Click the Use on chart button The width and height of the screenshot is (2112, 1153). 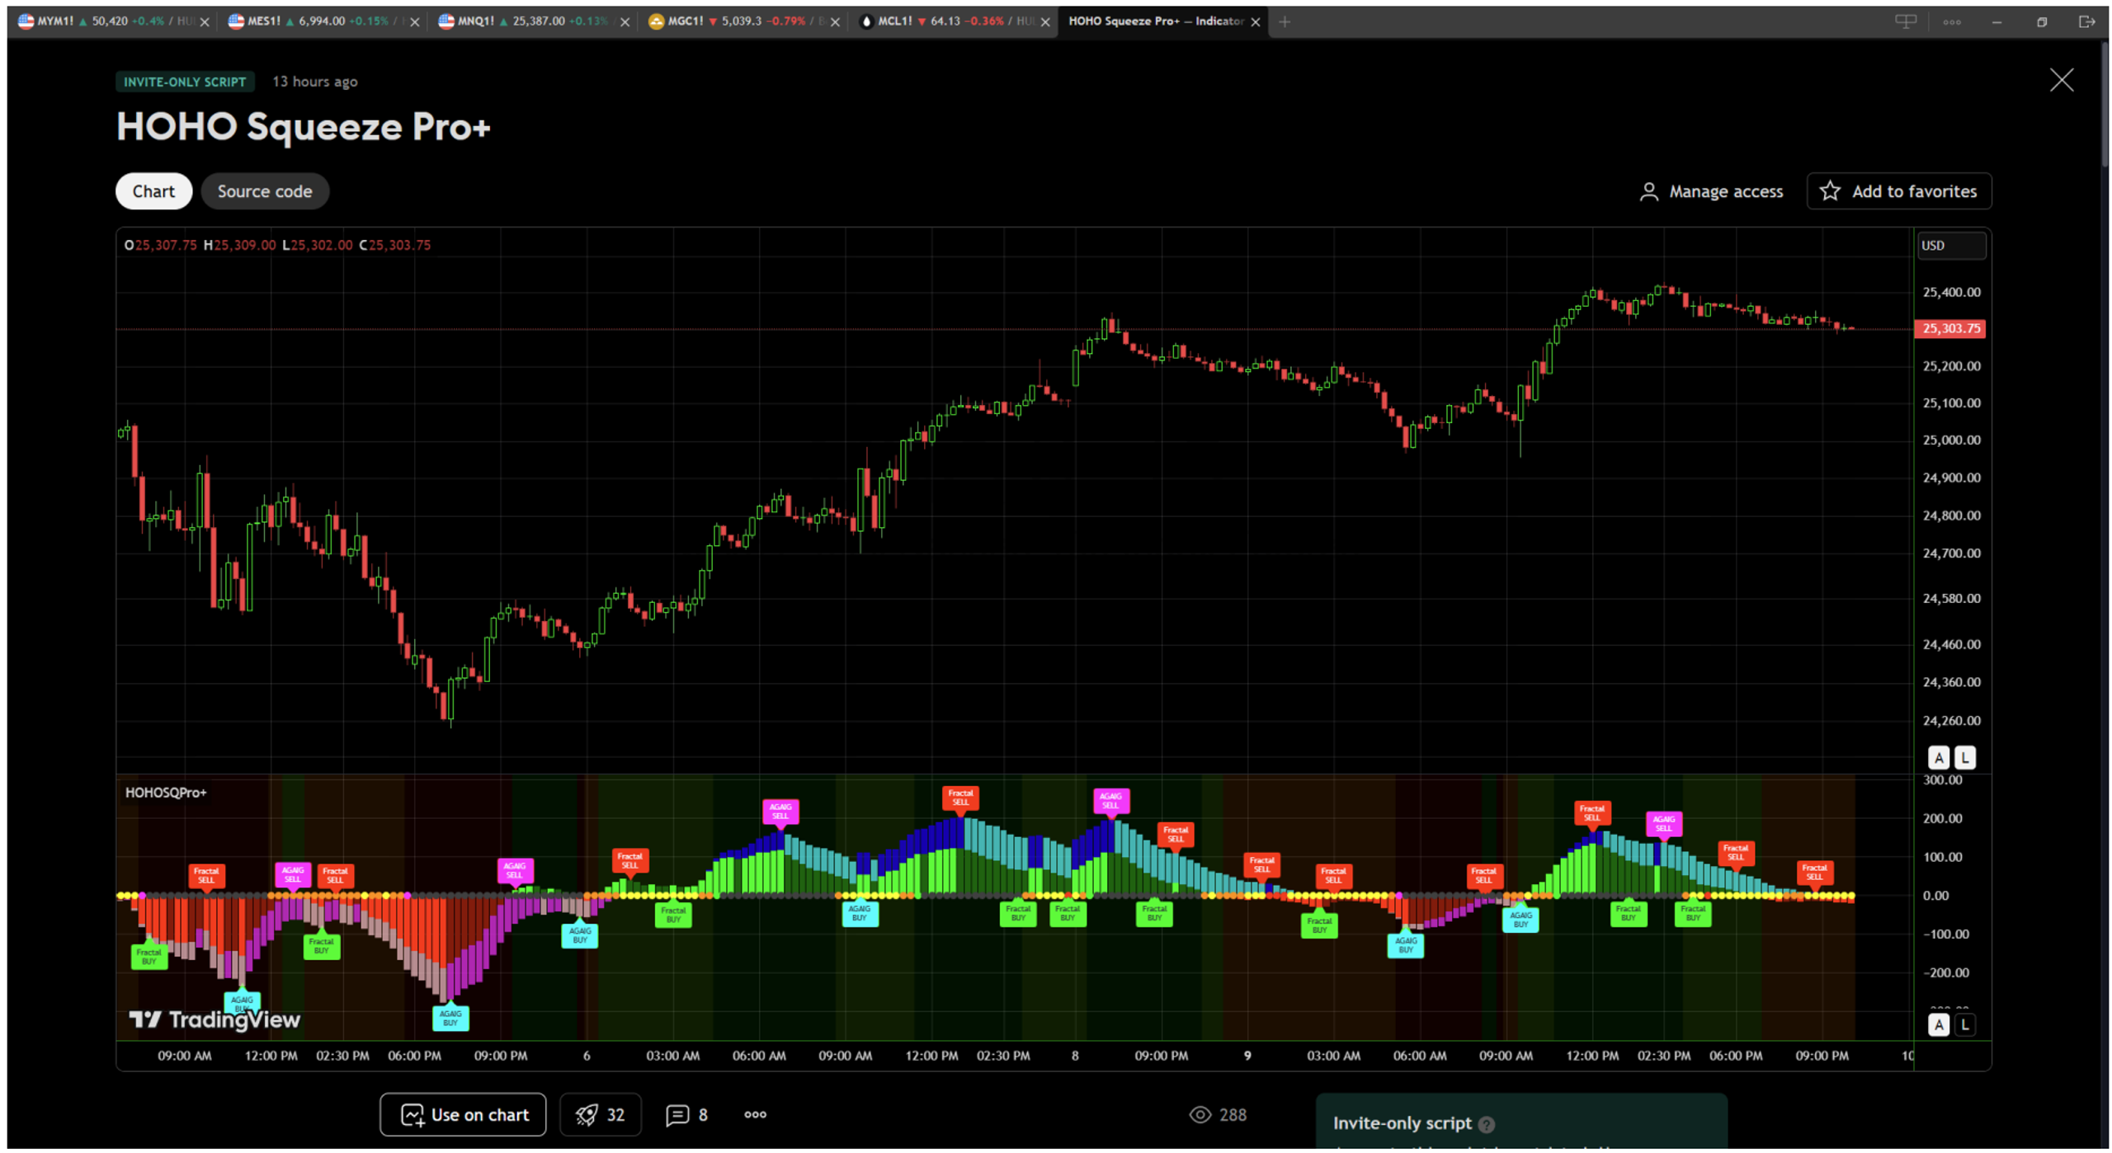coord(463,1115)
